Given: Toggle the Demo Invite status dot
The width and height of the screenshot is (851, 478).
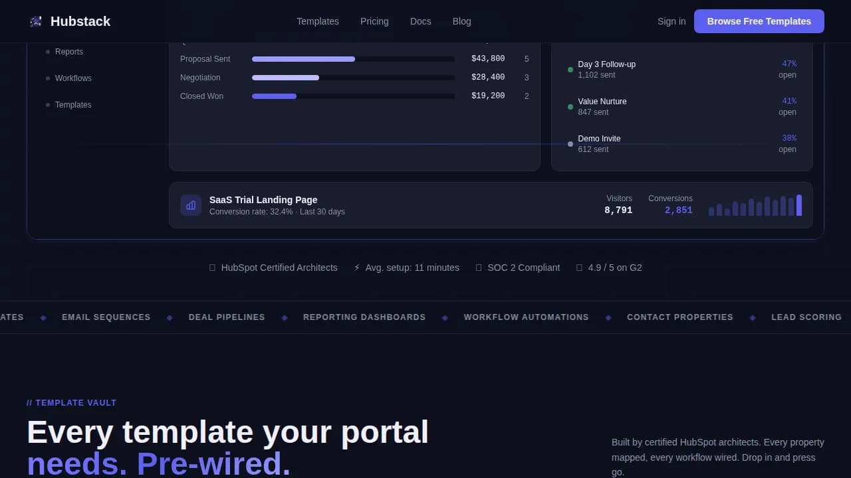Looking at the screenshot, I should tap(570, 143).
